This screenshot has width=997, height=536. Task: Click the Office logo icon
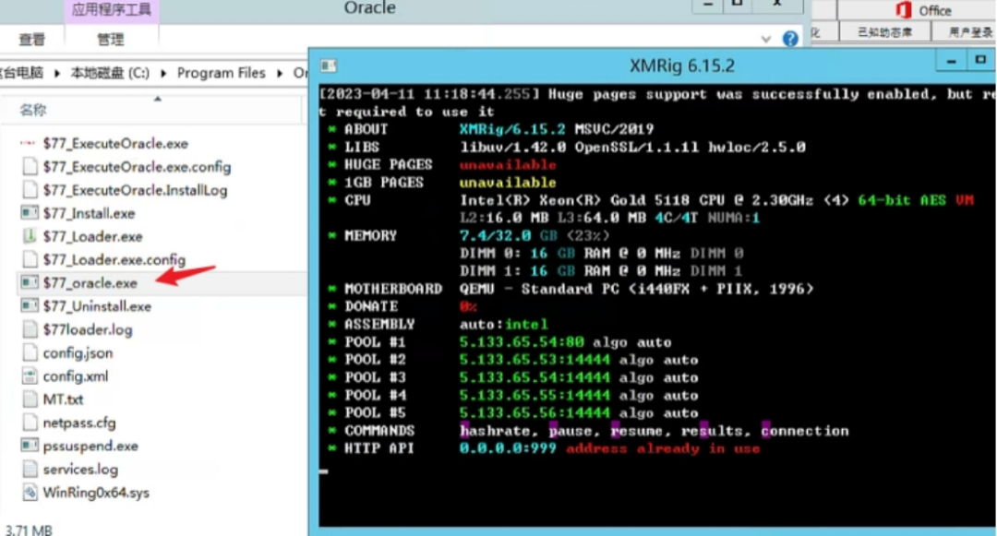[903, 10]
